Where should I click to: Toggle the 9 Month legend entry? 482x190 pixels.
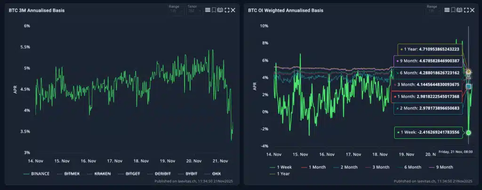coord(442,167)
